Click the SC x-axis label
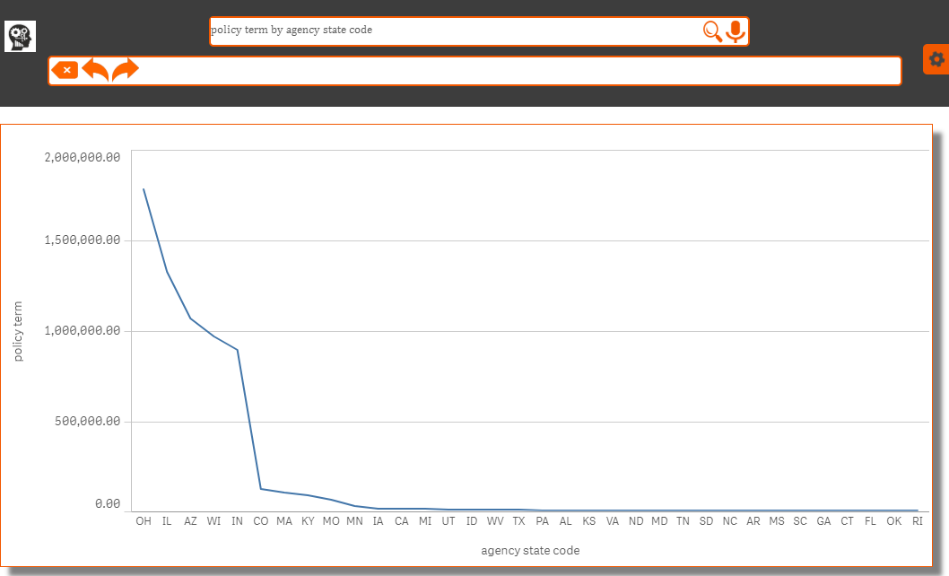 click(x=800, y=521)
